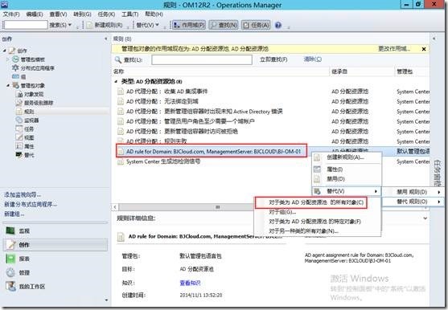Viewport: 448px width, 310px height.
Task: Click the 清除(C) clear link
Action: [x=313, y=59]
